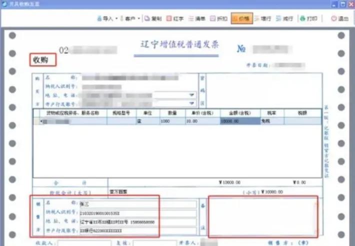Click the 税额 column header
Image resolution: width=355 pixels, height=246 pixels.
[302, 113]
